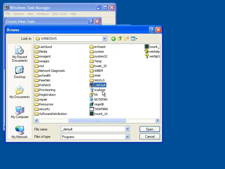The width and height of the screenshot is (225, 169).
Task: Select the winhlp3 program
Action: (x=152, y=56)
